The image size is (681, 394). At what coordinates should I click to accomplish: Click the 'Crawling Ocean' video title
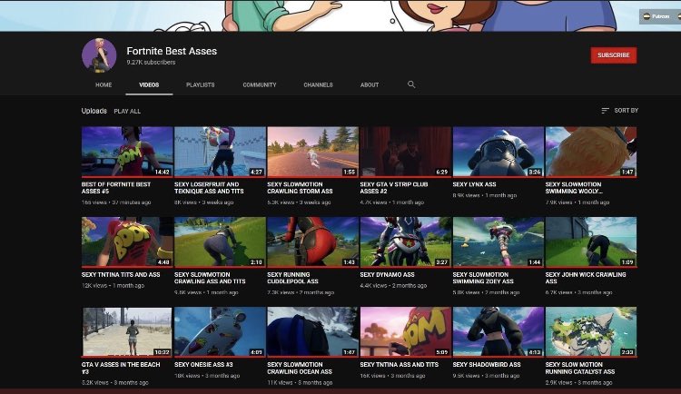pos(300,368)
